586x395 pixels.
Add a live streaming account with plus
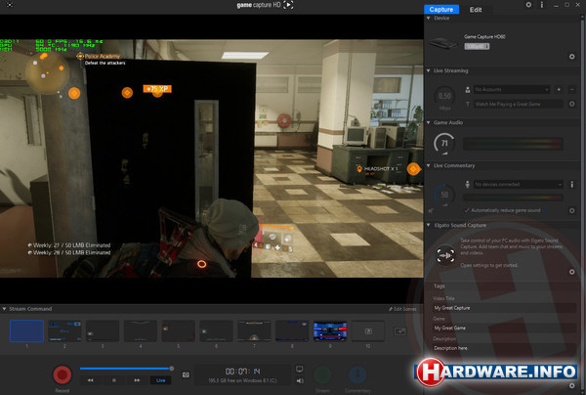(559, 89)
